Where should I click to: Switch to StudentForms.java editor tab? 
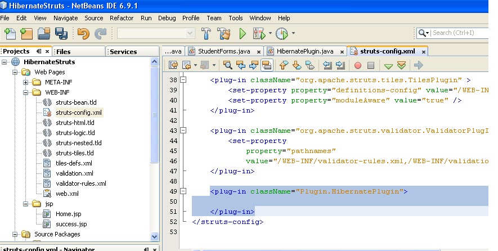(x=224, y=51)
